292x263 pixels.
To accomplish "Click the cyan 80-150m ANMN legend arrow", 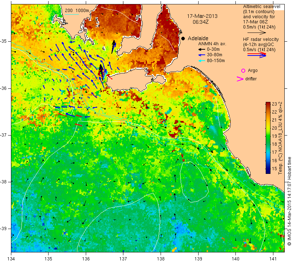I will 201,61.
